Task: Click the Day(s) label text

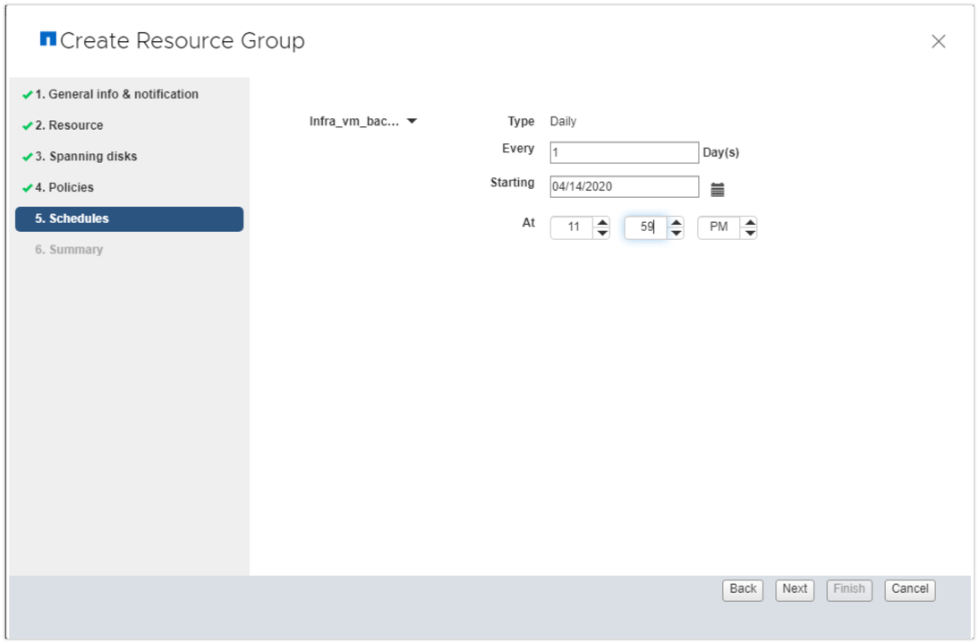Action: pos(721,152)
